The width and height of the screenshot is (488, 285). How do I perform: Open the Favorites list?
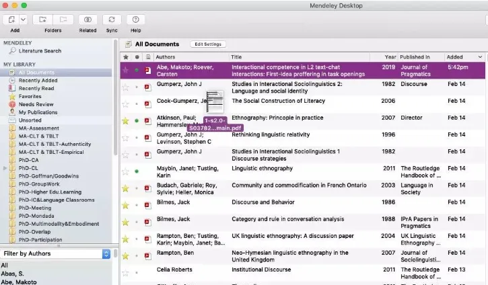coord(30,96)
